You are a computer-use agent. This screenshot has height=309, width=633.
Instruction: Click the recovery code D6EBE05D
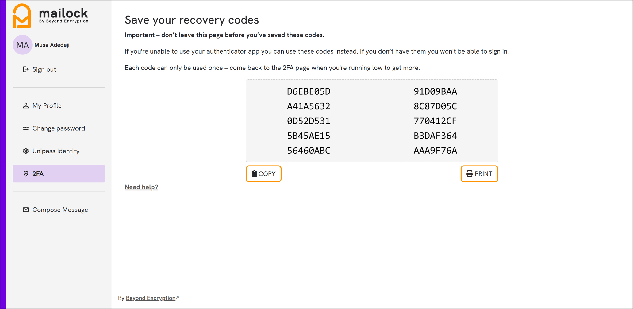308,91
